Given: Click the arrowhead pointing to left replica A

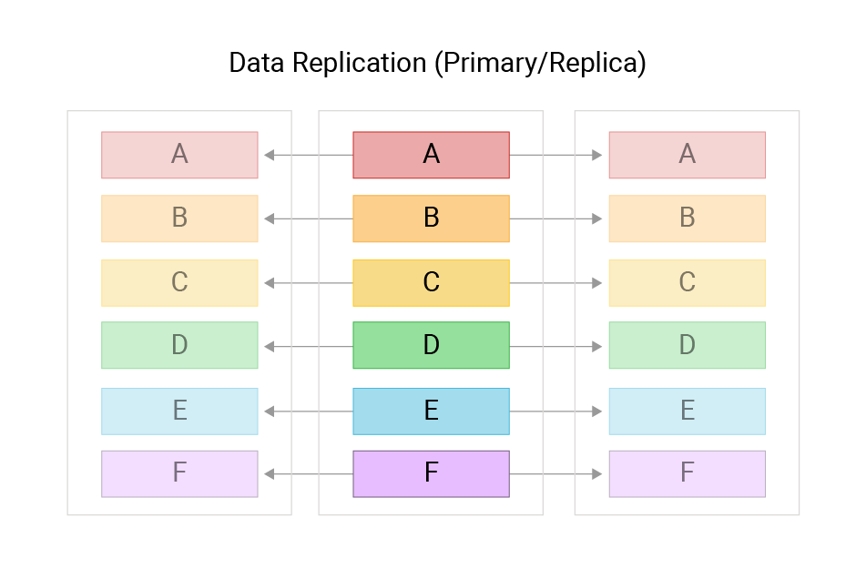Looking at the screenshot, I should click(270, 155).
